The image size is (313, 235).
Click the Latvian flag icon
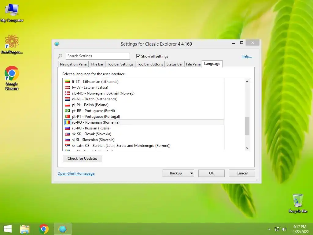67,87
